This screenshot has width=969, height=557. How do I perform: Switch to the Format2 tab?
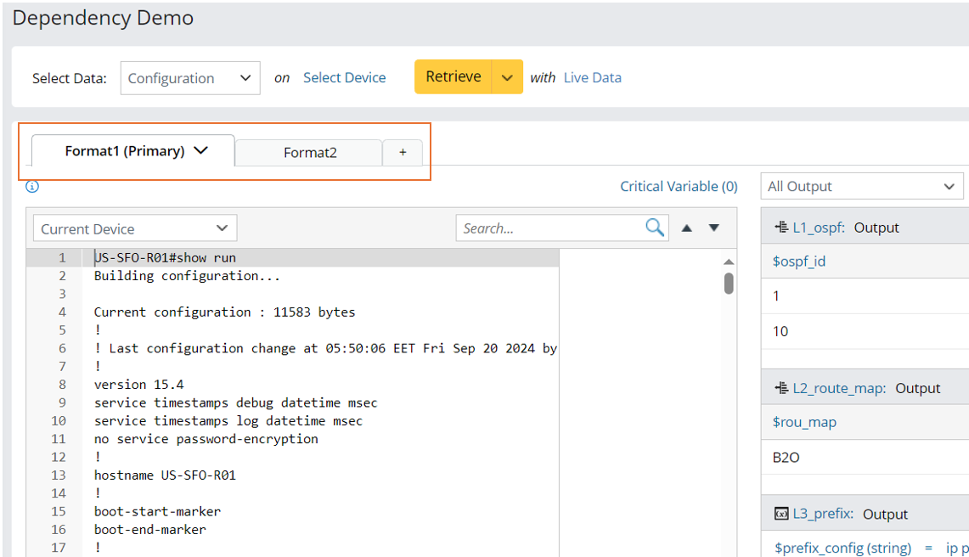point(310,153)
